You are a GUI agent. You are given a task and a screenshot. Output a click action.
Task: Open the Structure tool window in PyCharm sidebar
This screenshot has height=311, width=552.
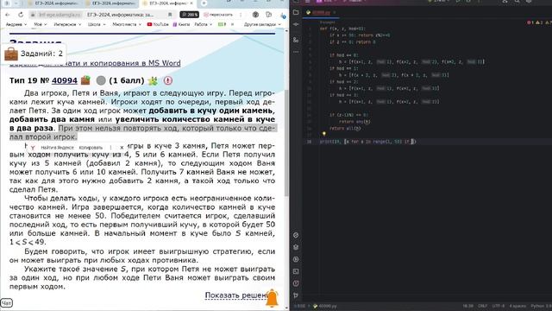(x=296, y=40)
